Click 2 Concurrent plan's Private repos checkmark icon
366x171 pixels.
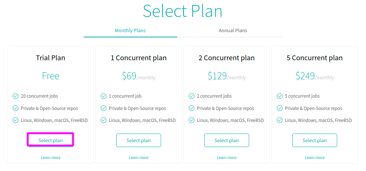tap(191, 108)
